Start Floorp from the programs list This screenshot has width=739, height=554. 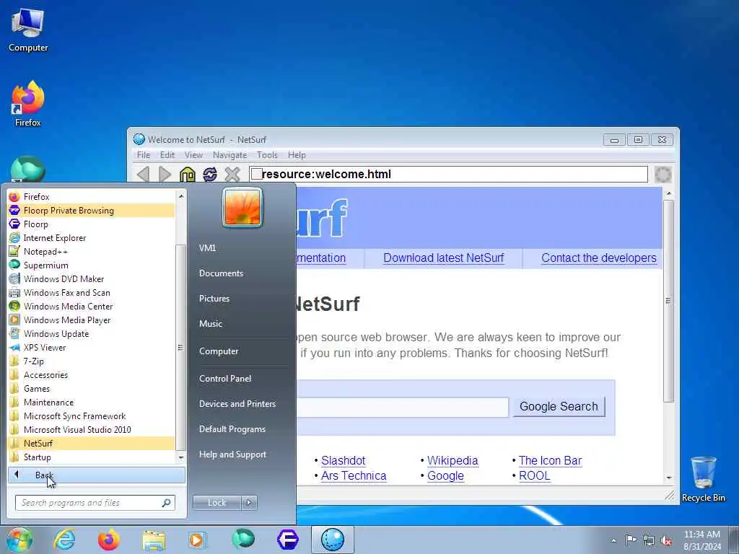coord(91,224)
